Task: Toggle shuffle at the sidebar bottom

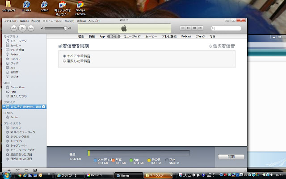Action: (x=17, y=170)
